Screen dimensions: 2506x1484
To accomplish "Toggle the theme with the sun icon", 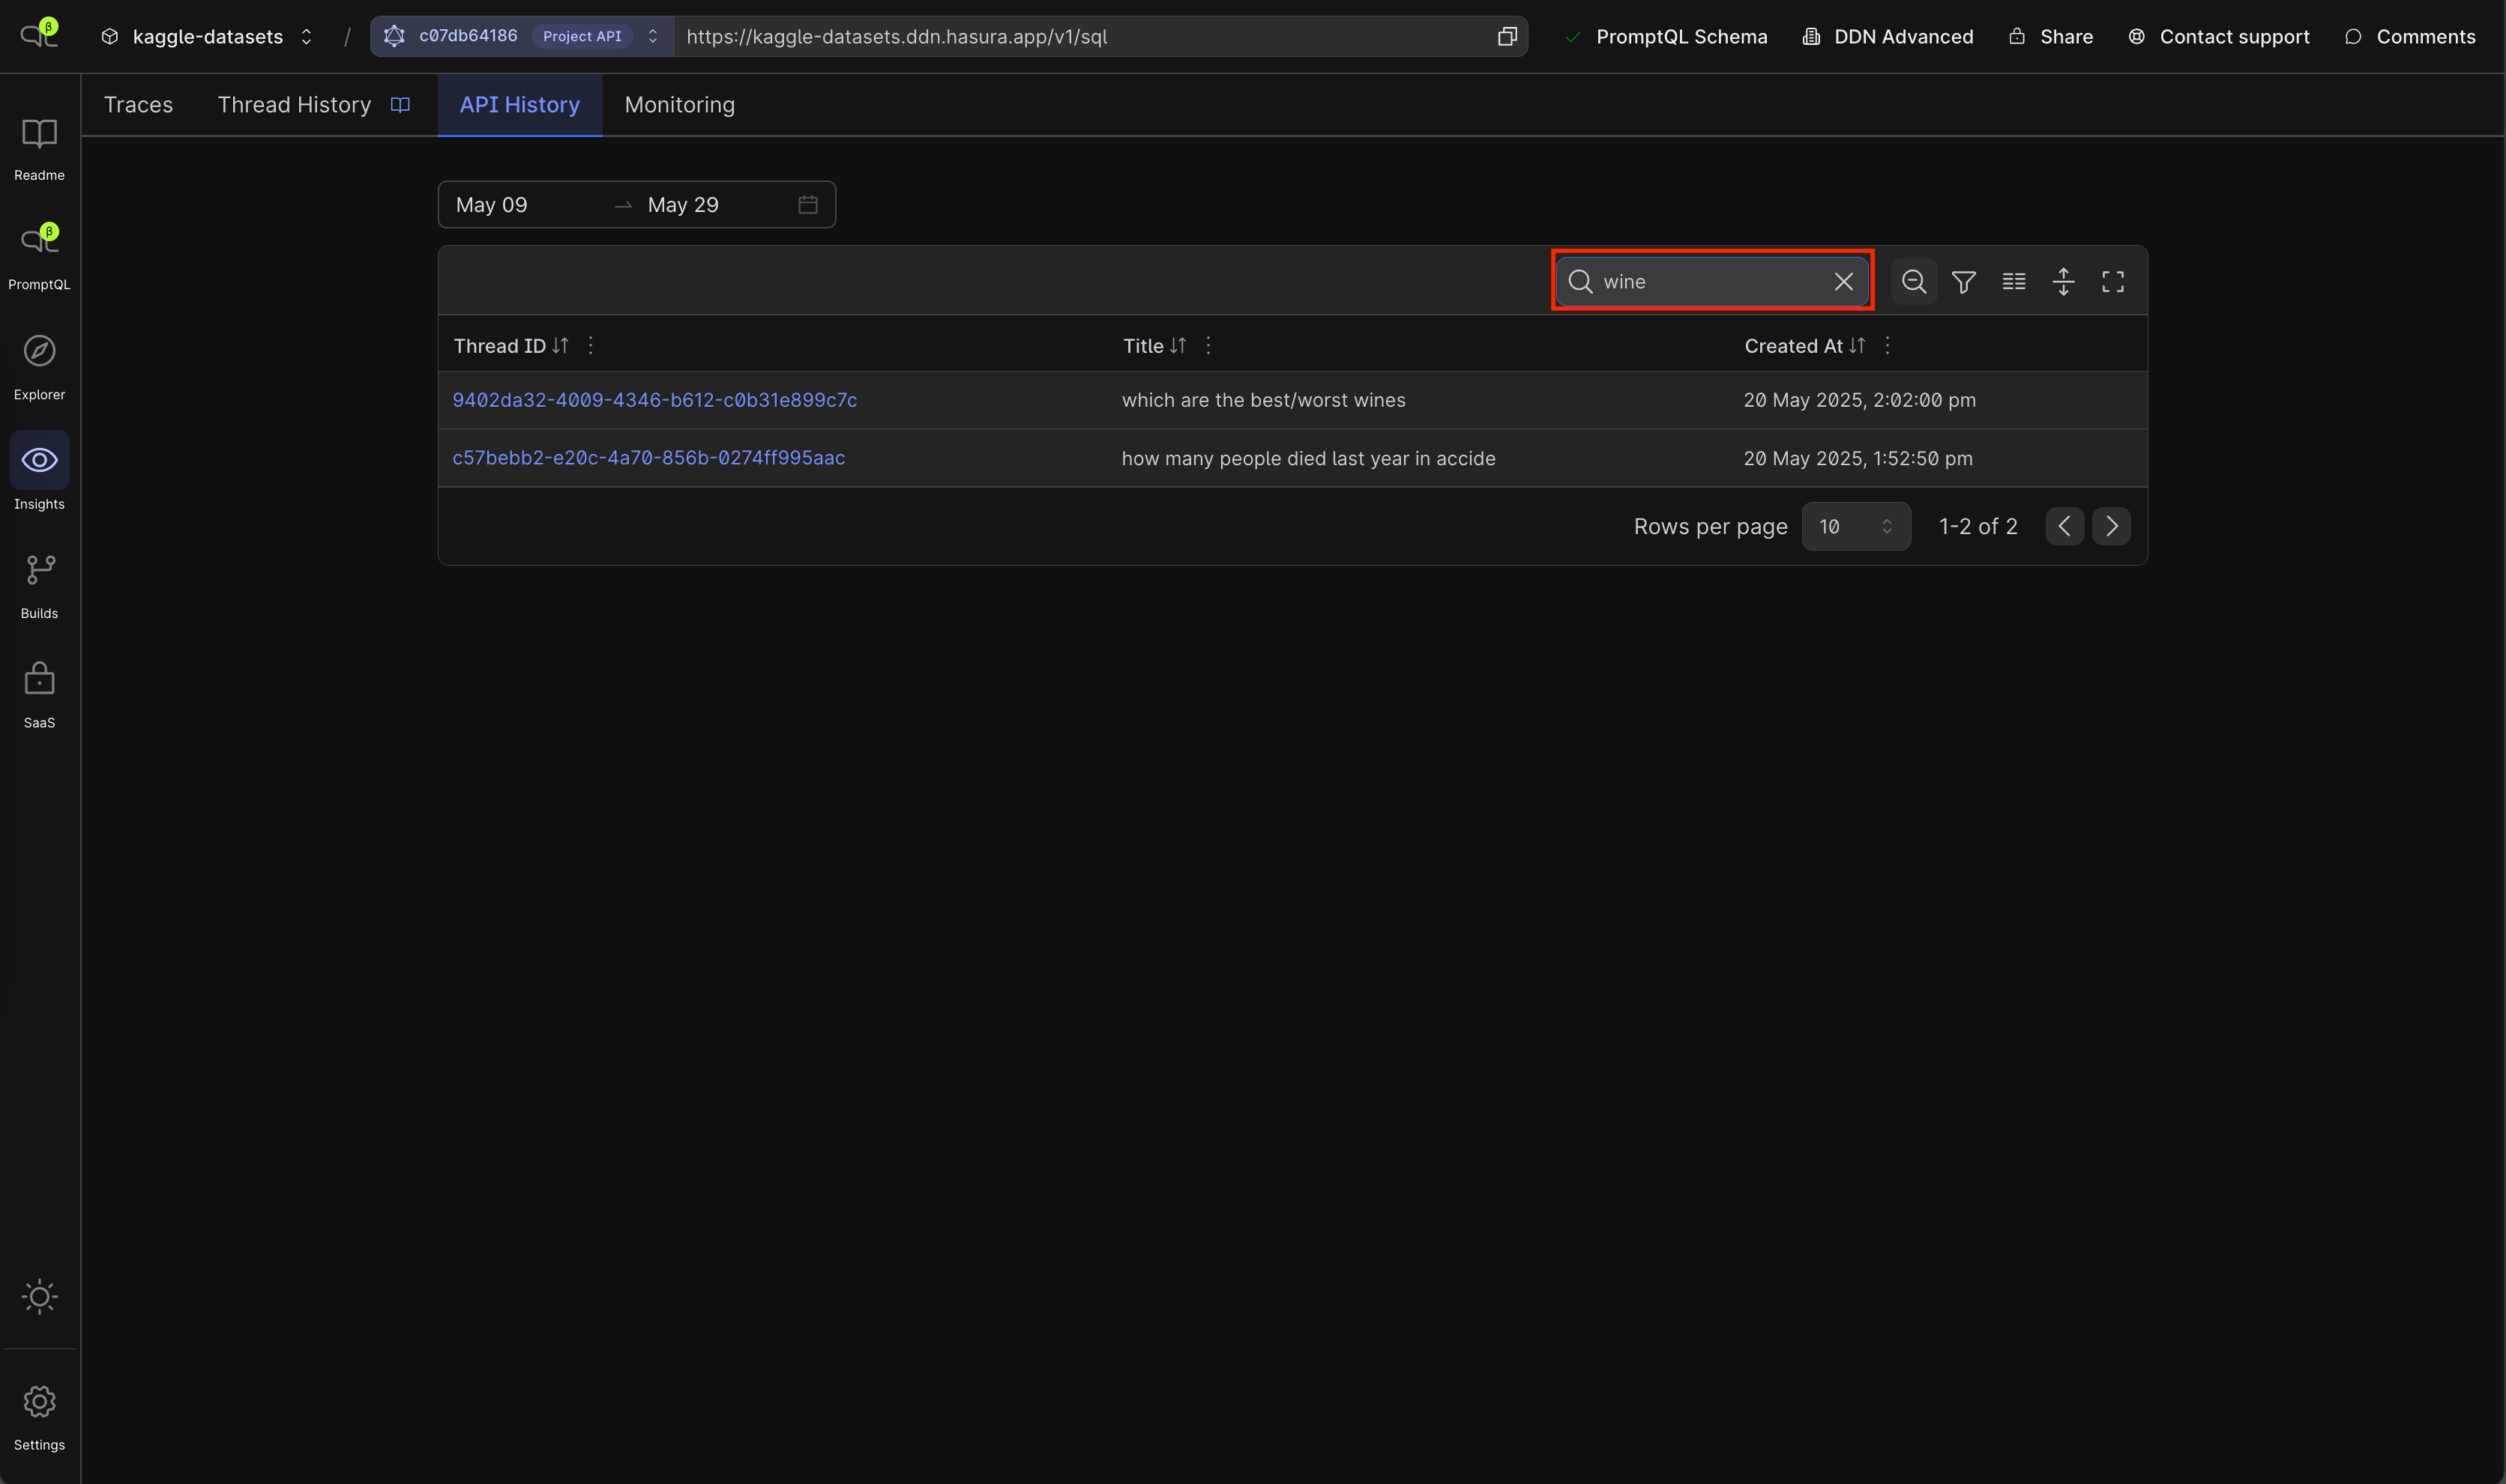I will 39,1297.
